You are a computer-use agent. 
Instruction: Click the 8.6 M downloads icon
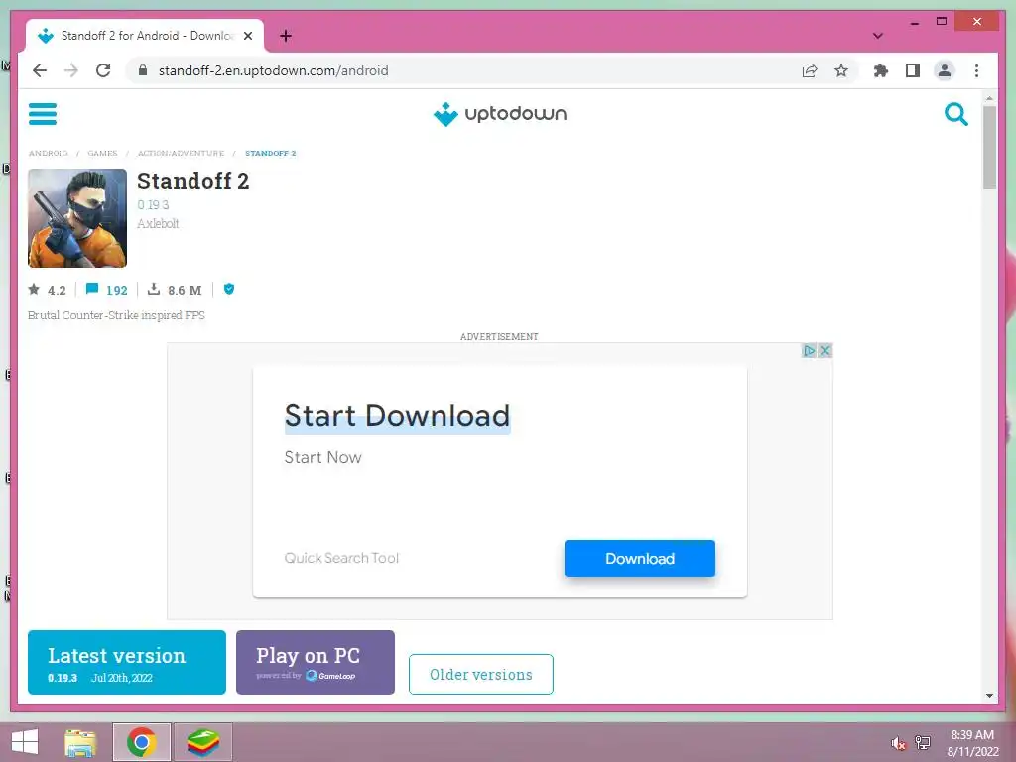click(x=154, y=289)
